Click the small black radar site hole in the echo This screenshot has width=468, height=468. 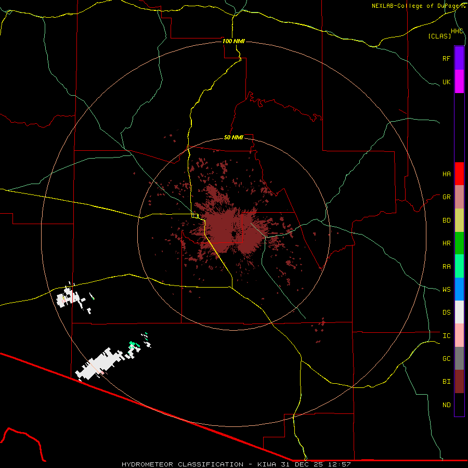[x=233, y=234]
